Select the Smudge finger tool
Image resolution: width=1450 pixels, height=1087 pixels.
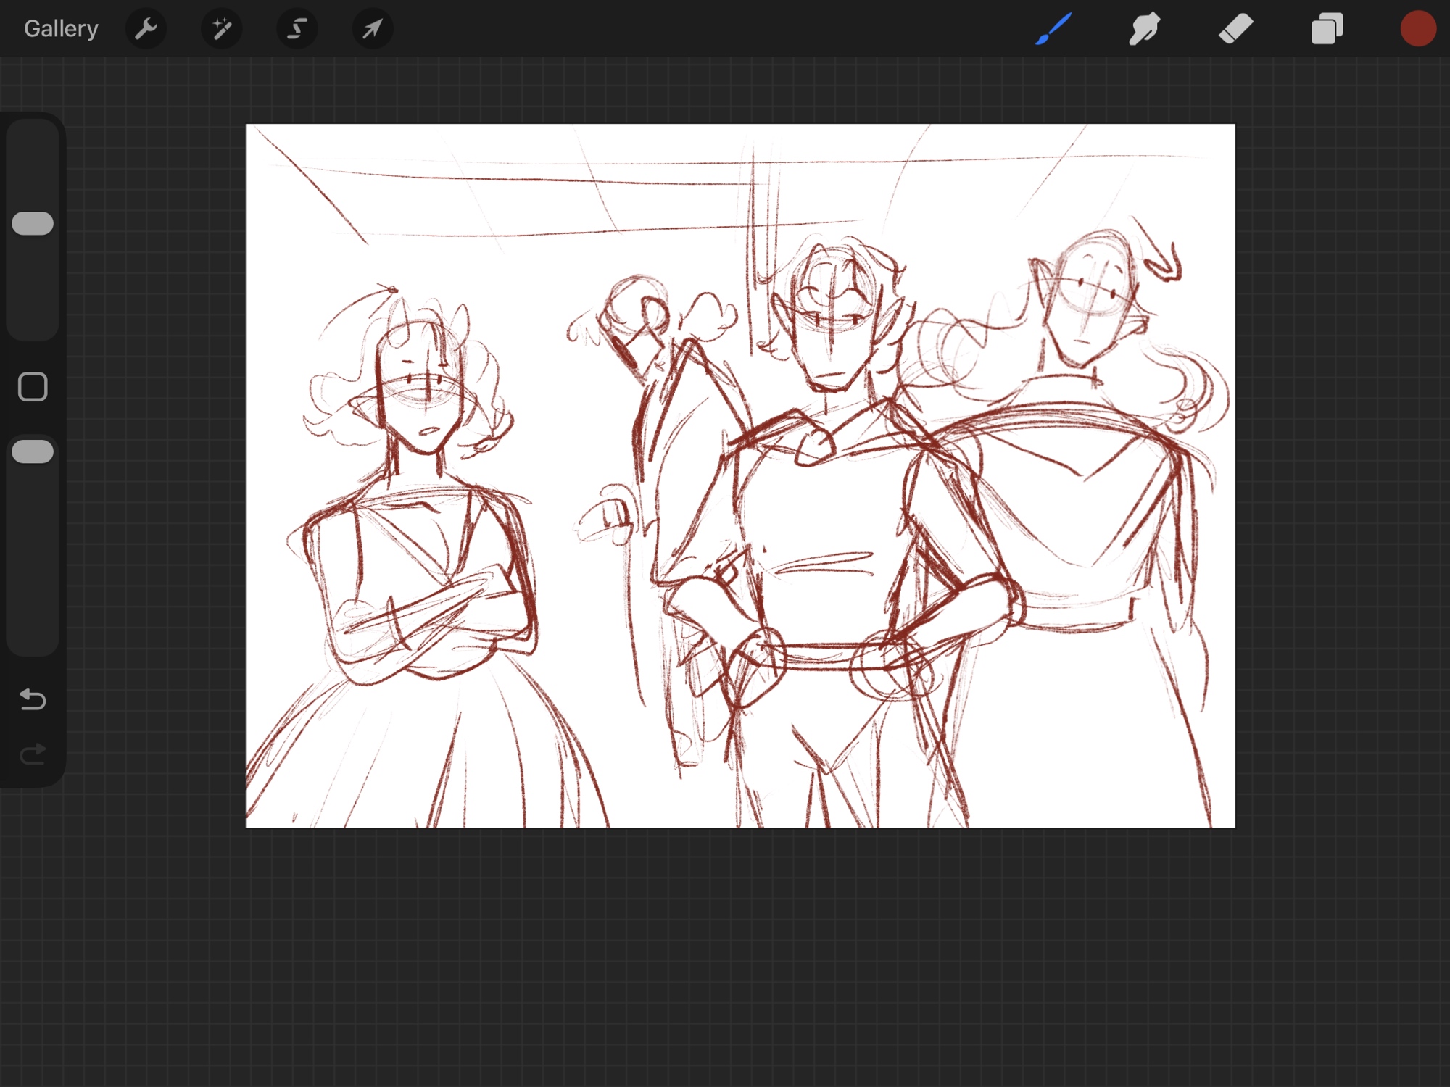1145,29
